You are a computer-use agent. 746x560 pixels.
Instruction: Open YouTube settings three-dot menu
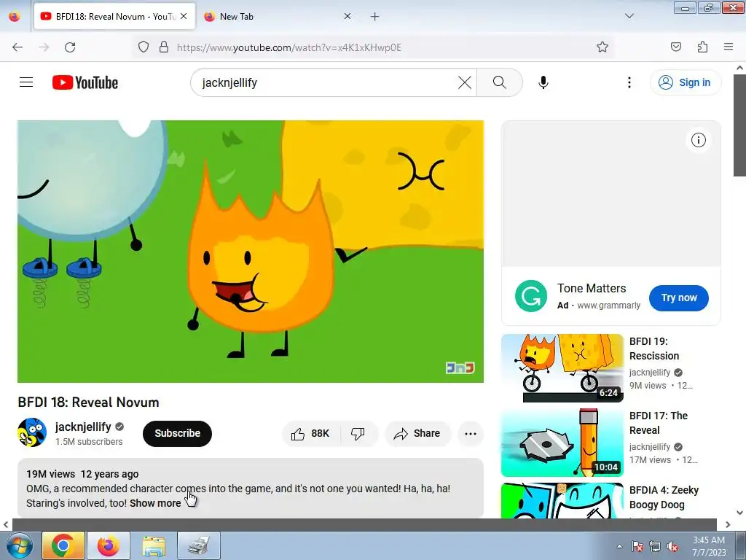[629, 82]
